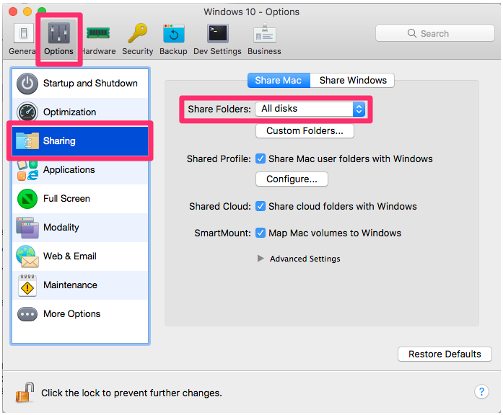The image size is (503, 415).
Task: Click the Configure... button
Action: 292,179
